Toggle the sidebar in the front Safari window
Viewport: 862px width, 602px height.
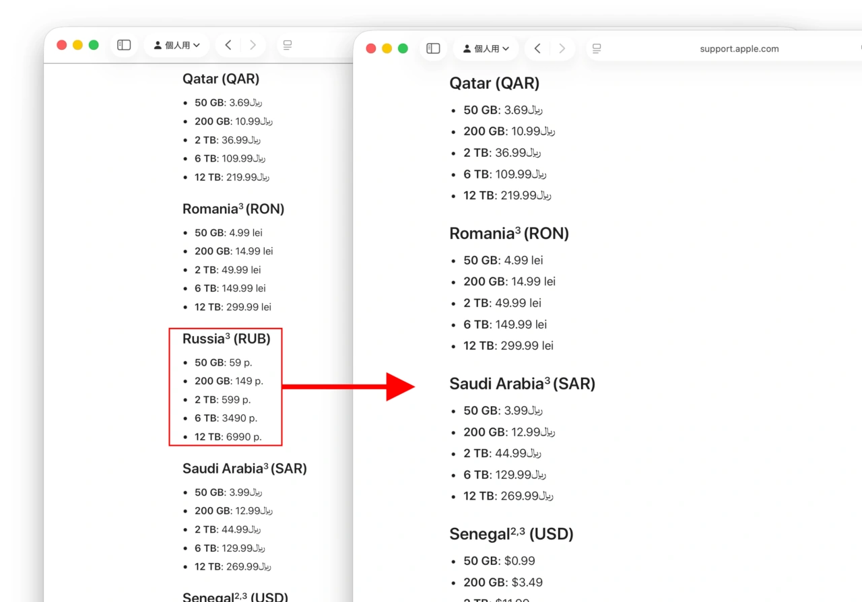click(433, 48)
